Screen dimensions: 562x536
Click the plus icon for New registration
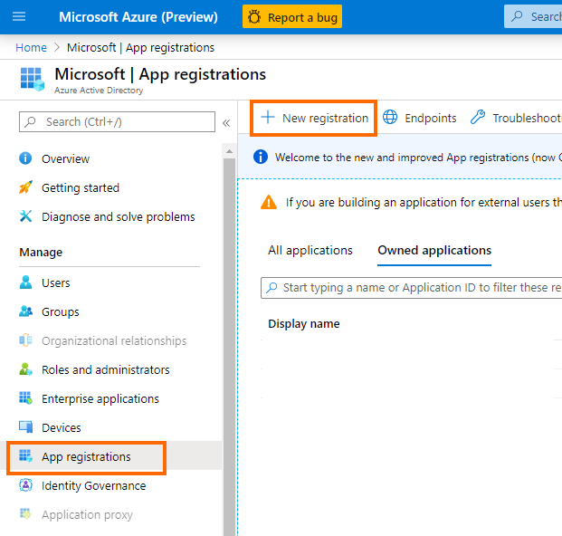click(267, 117)
